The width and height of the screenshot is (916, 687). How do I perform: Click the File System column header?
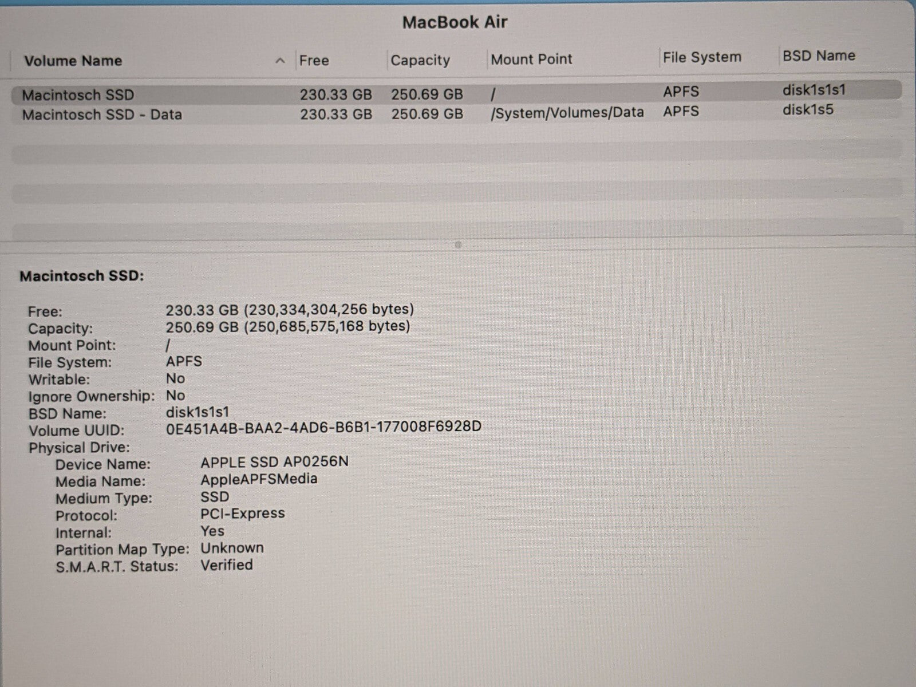click(701, 57)
